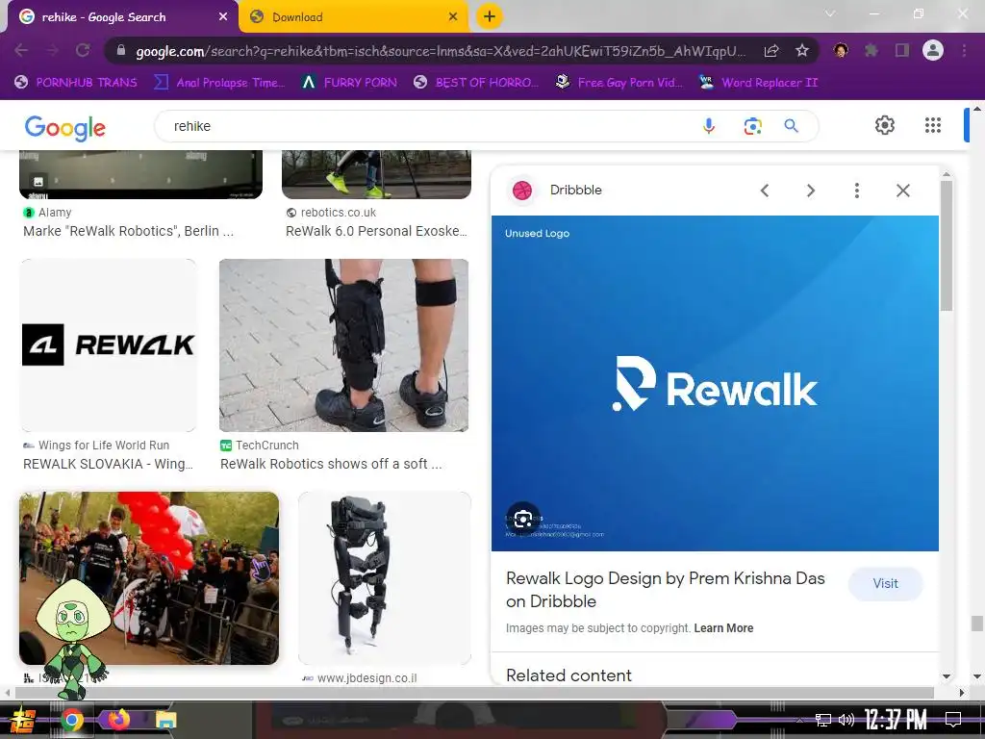The image size is (985, 739).
Task: Select the TechCrunch soft exosuit leg thumbnail
Action: pyautogui.click(x=343, y=345)
